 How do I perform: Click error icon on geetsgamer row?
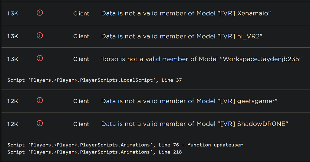tap(40, 100)
